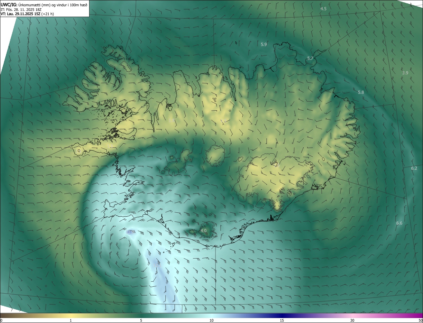Click the yellow colorbar section near 1
Image resolution: width=423 pixels, height=323 pixels.
71,315
